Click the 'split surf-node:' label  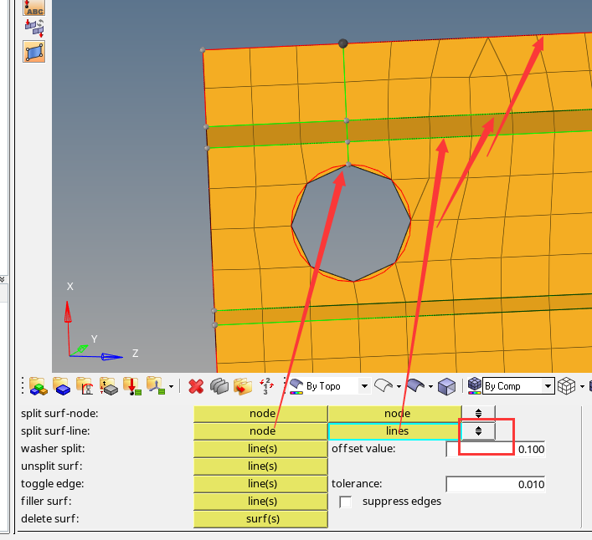[59, 414]
